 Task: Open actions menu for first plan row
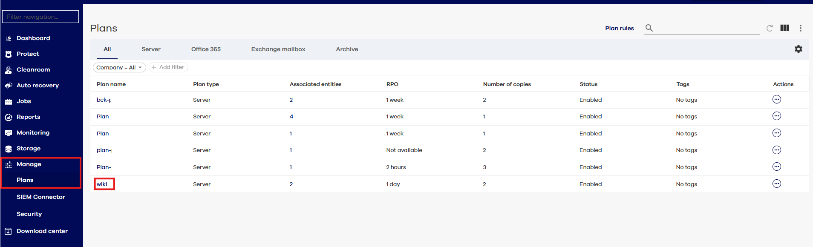[x=776, y=100]
